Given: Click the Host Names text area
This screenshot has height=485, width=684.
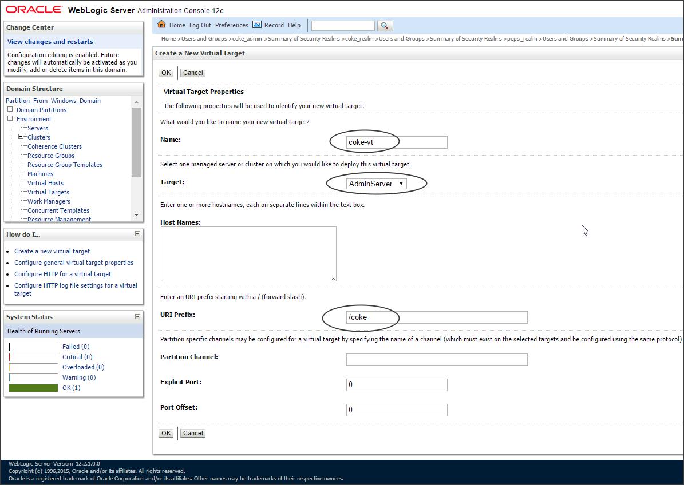Looking at the screenshot, I should tap(248, 253).
